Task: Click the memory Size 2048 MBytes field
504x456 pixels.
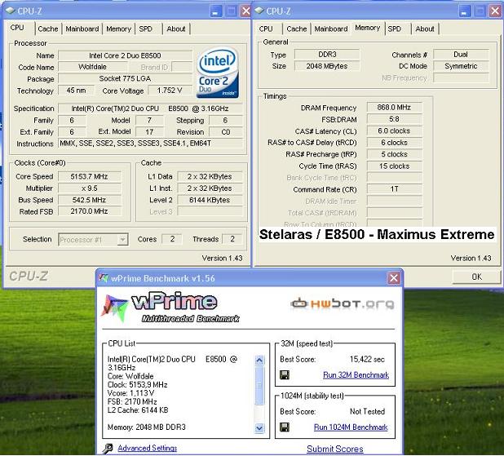Action: click(327, 66)
